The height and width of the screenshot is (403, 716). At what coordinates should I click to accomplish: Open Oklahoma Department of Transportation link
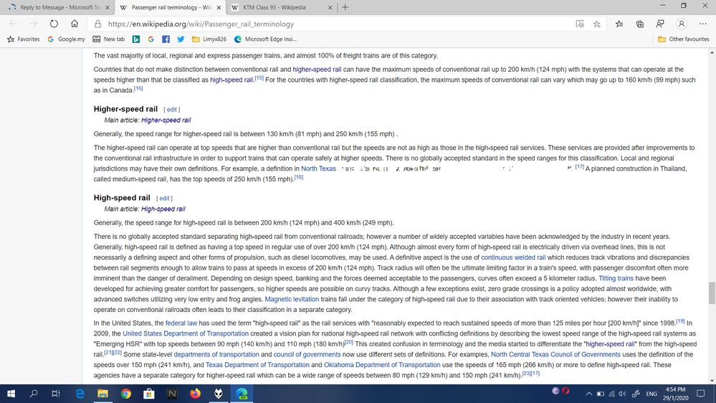(x=382, y=365)
